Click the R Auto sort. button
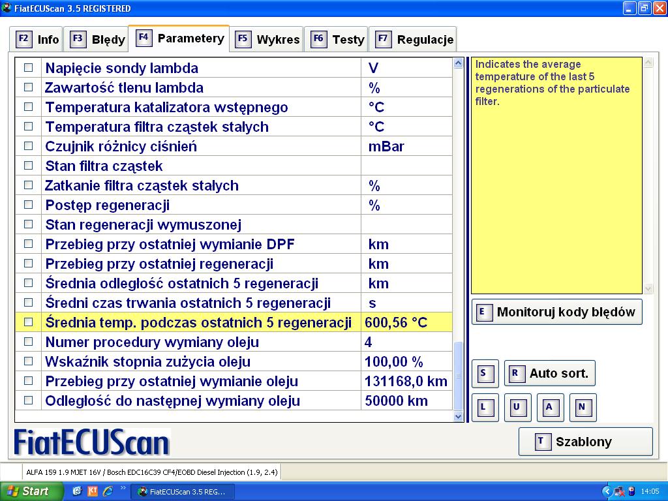 [549, 374]
